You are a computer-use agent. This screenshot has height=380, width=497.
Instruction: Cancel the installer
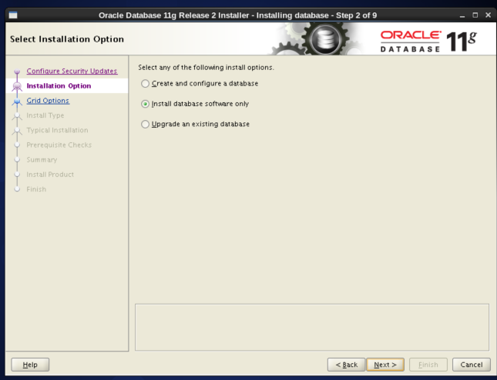tap(472, 365)
